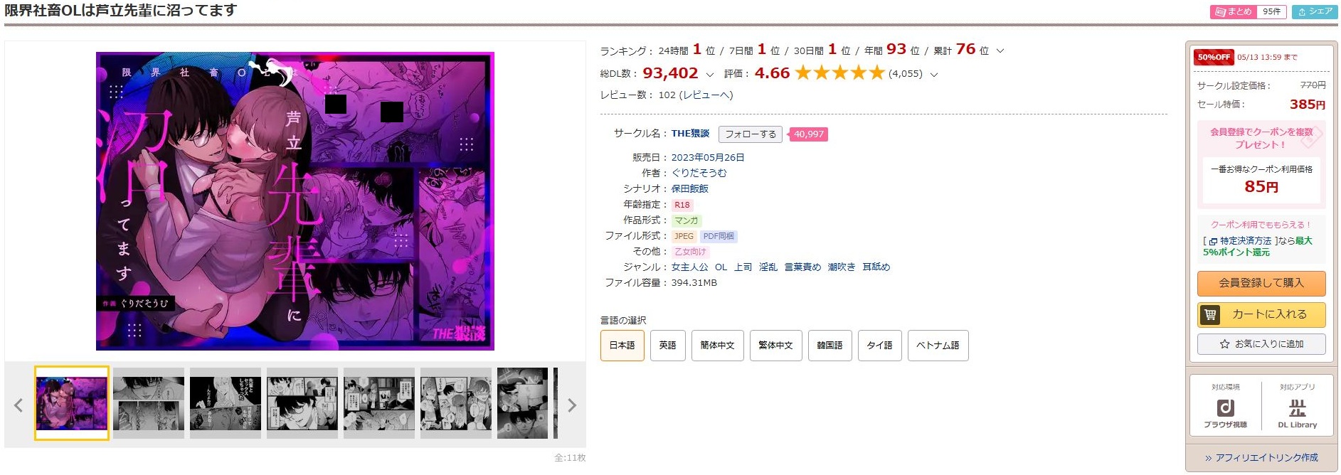Expand the 総DL数 download count chevron
This screenshot has width=1341, height=475.
point(709,74)
